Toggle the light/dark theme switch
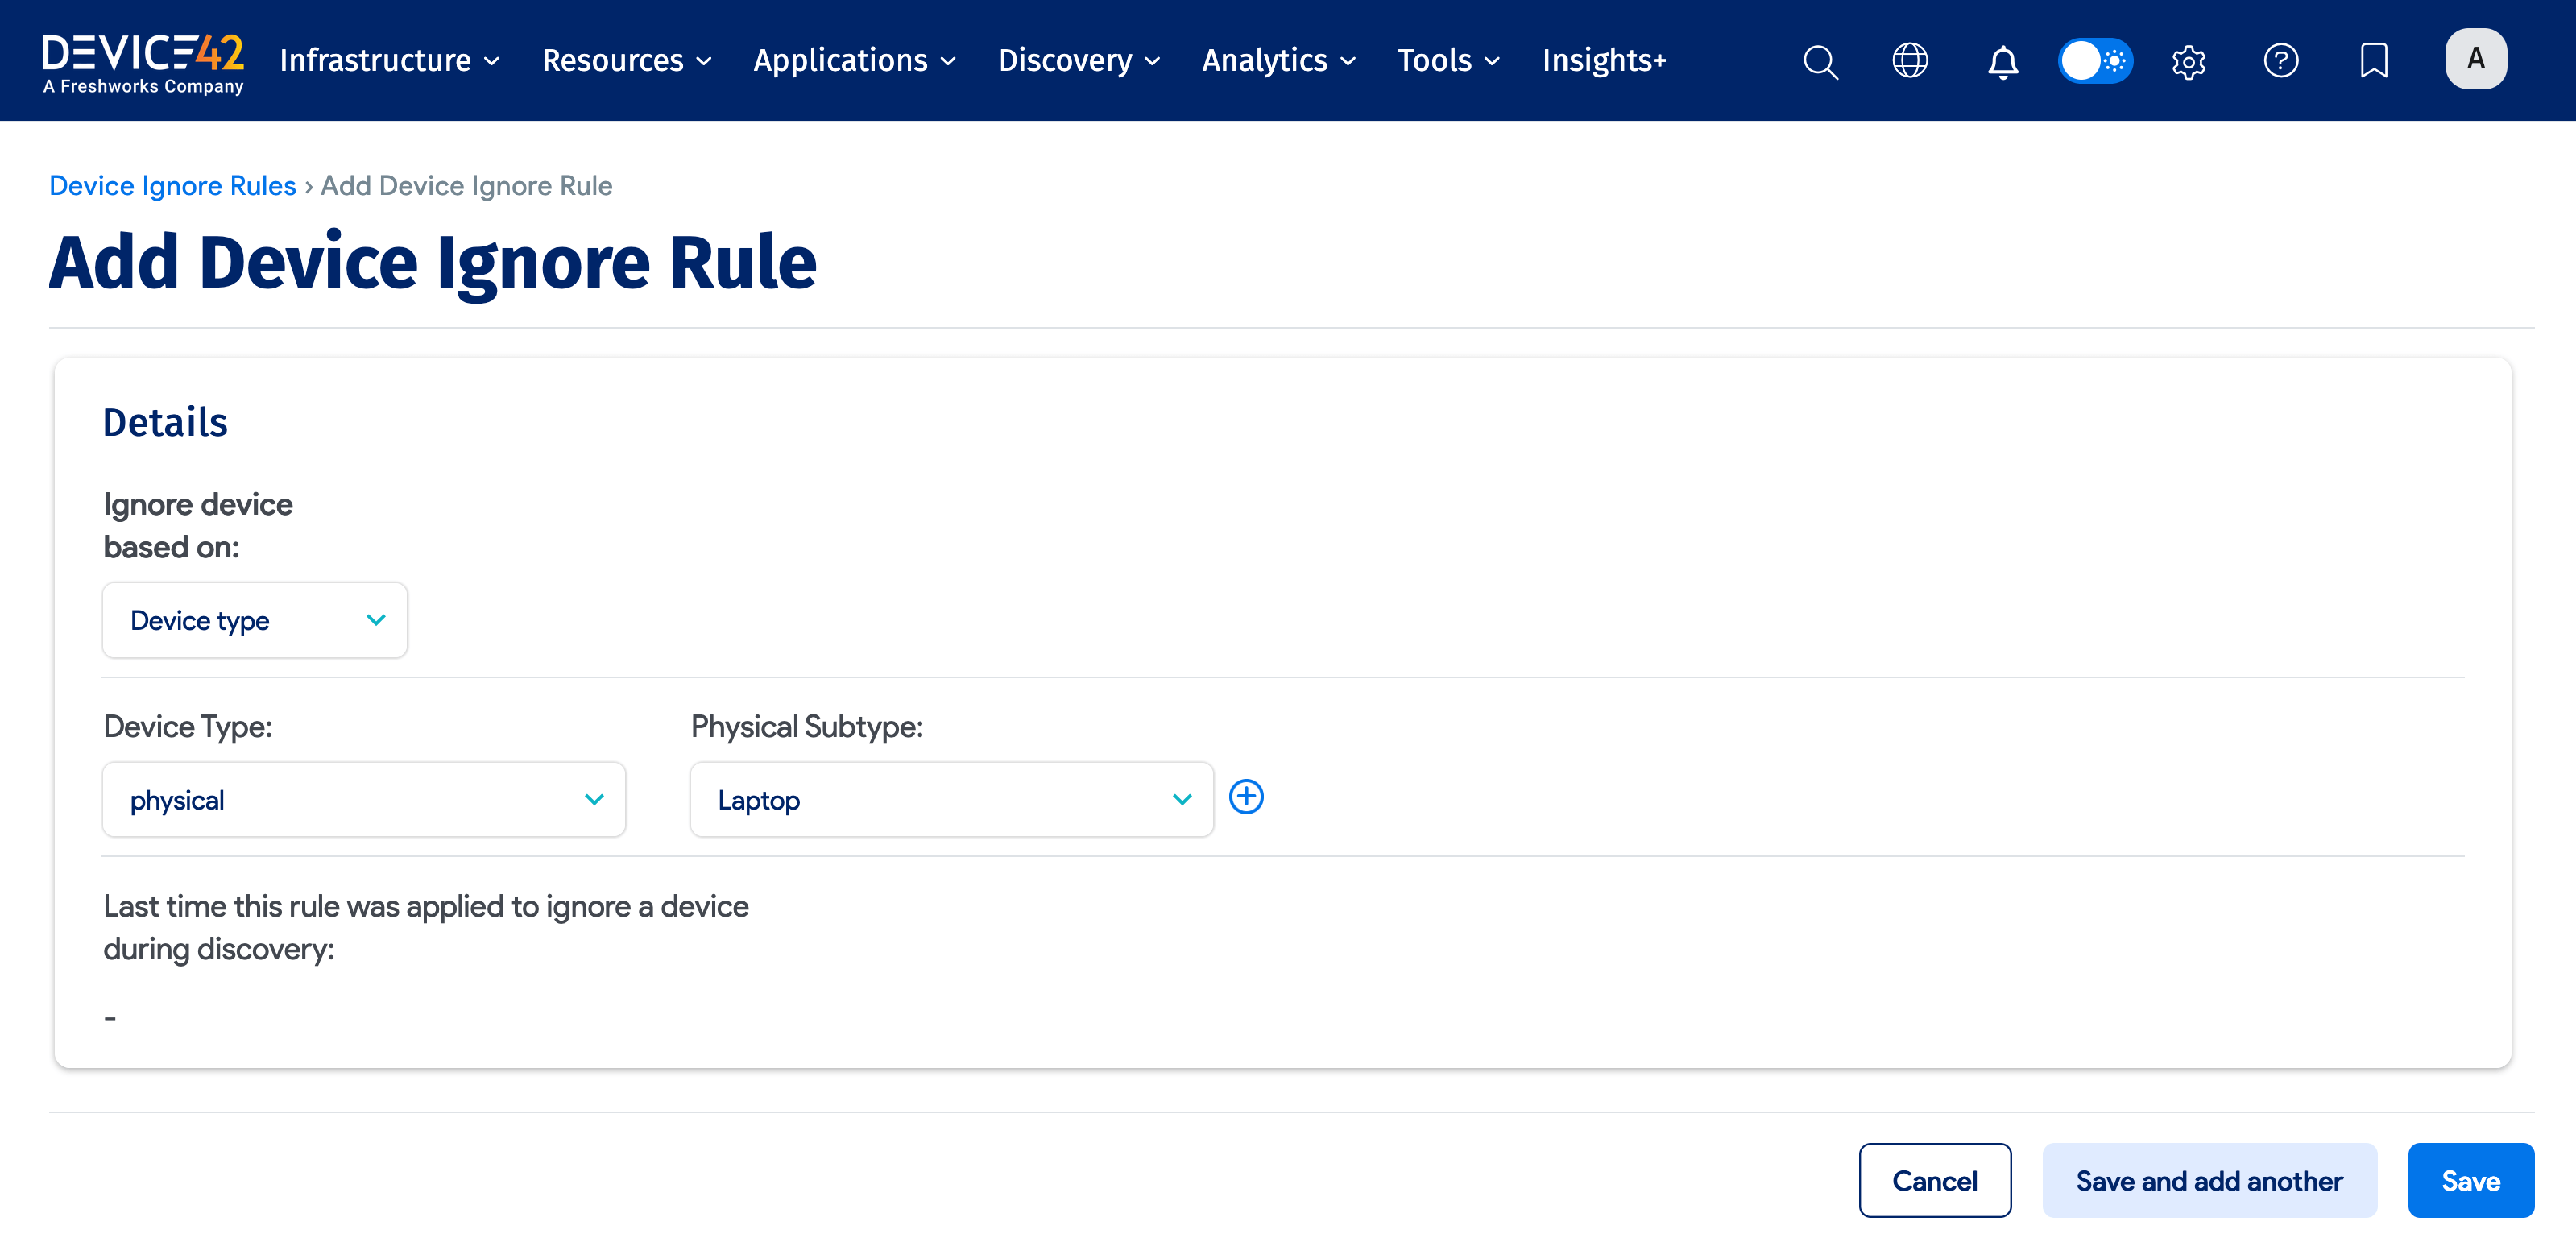 click(x=2095, y=61)
